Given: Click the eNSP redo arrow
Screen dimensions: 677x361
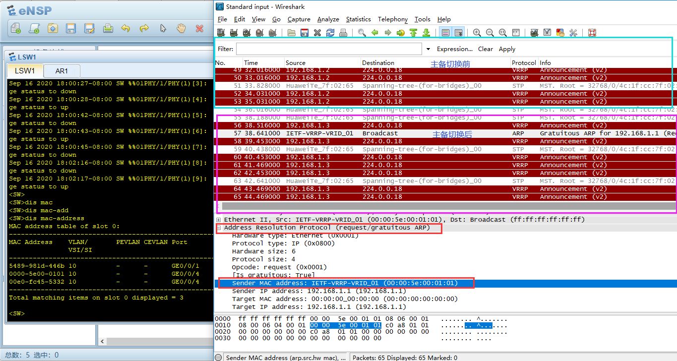Looking at the screenshot, I should point(144,29).
